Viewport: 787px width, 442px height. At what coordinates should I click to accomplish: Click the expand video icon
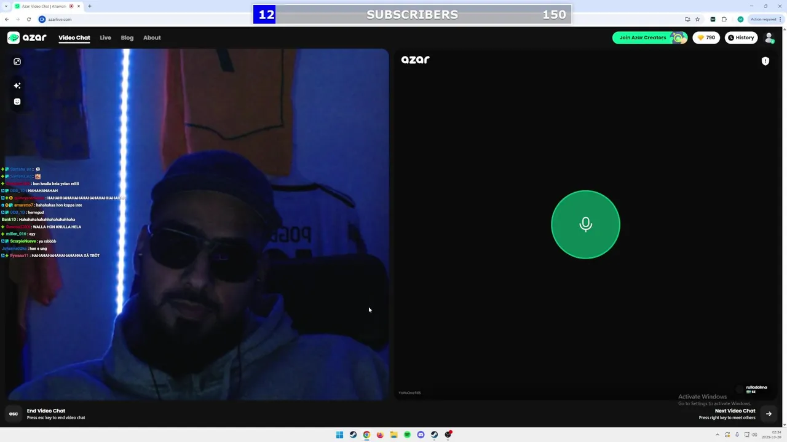(17, 61)
